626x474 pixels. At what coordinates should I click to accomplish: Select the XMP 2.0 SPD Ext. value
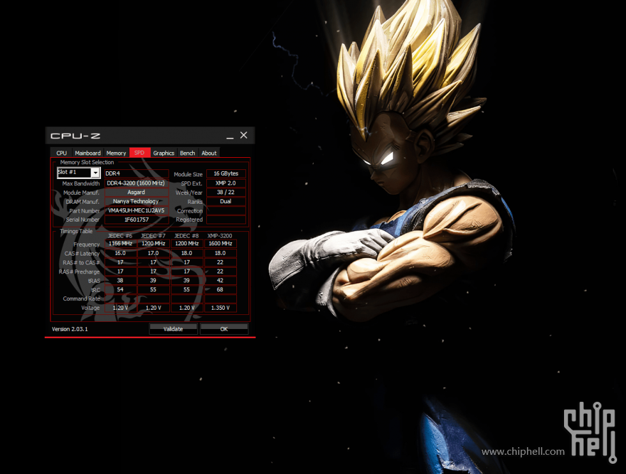(x=226, y=183)
